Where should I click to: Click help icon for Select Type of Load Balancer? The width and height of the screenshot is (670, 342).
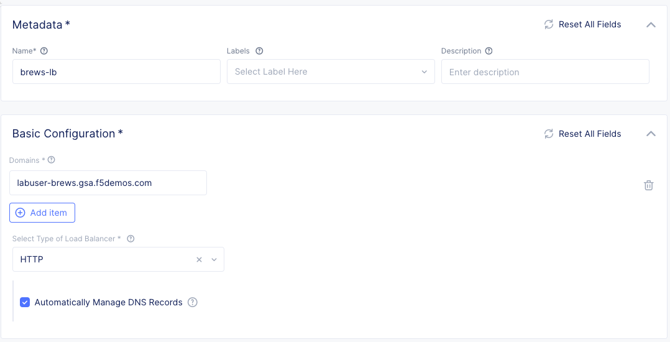[x=131, y=239]
